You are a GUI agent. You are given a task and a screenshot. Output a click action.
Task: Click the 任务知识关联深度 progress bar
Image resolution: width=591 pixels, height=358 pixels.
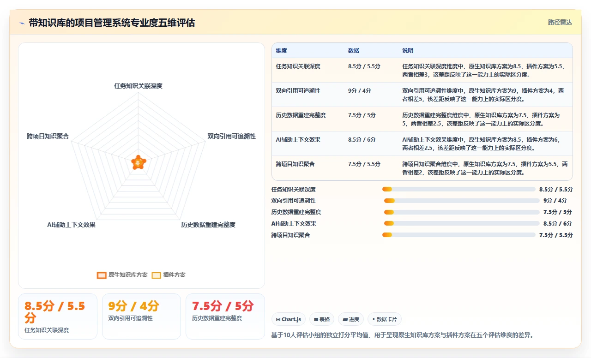click(459, 189)
